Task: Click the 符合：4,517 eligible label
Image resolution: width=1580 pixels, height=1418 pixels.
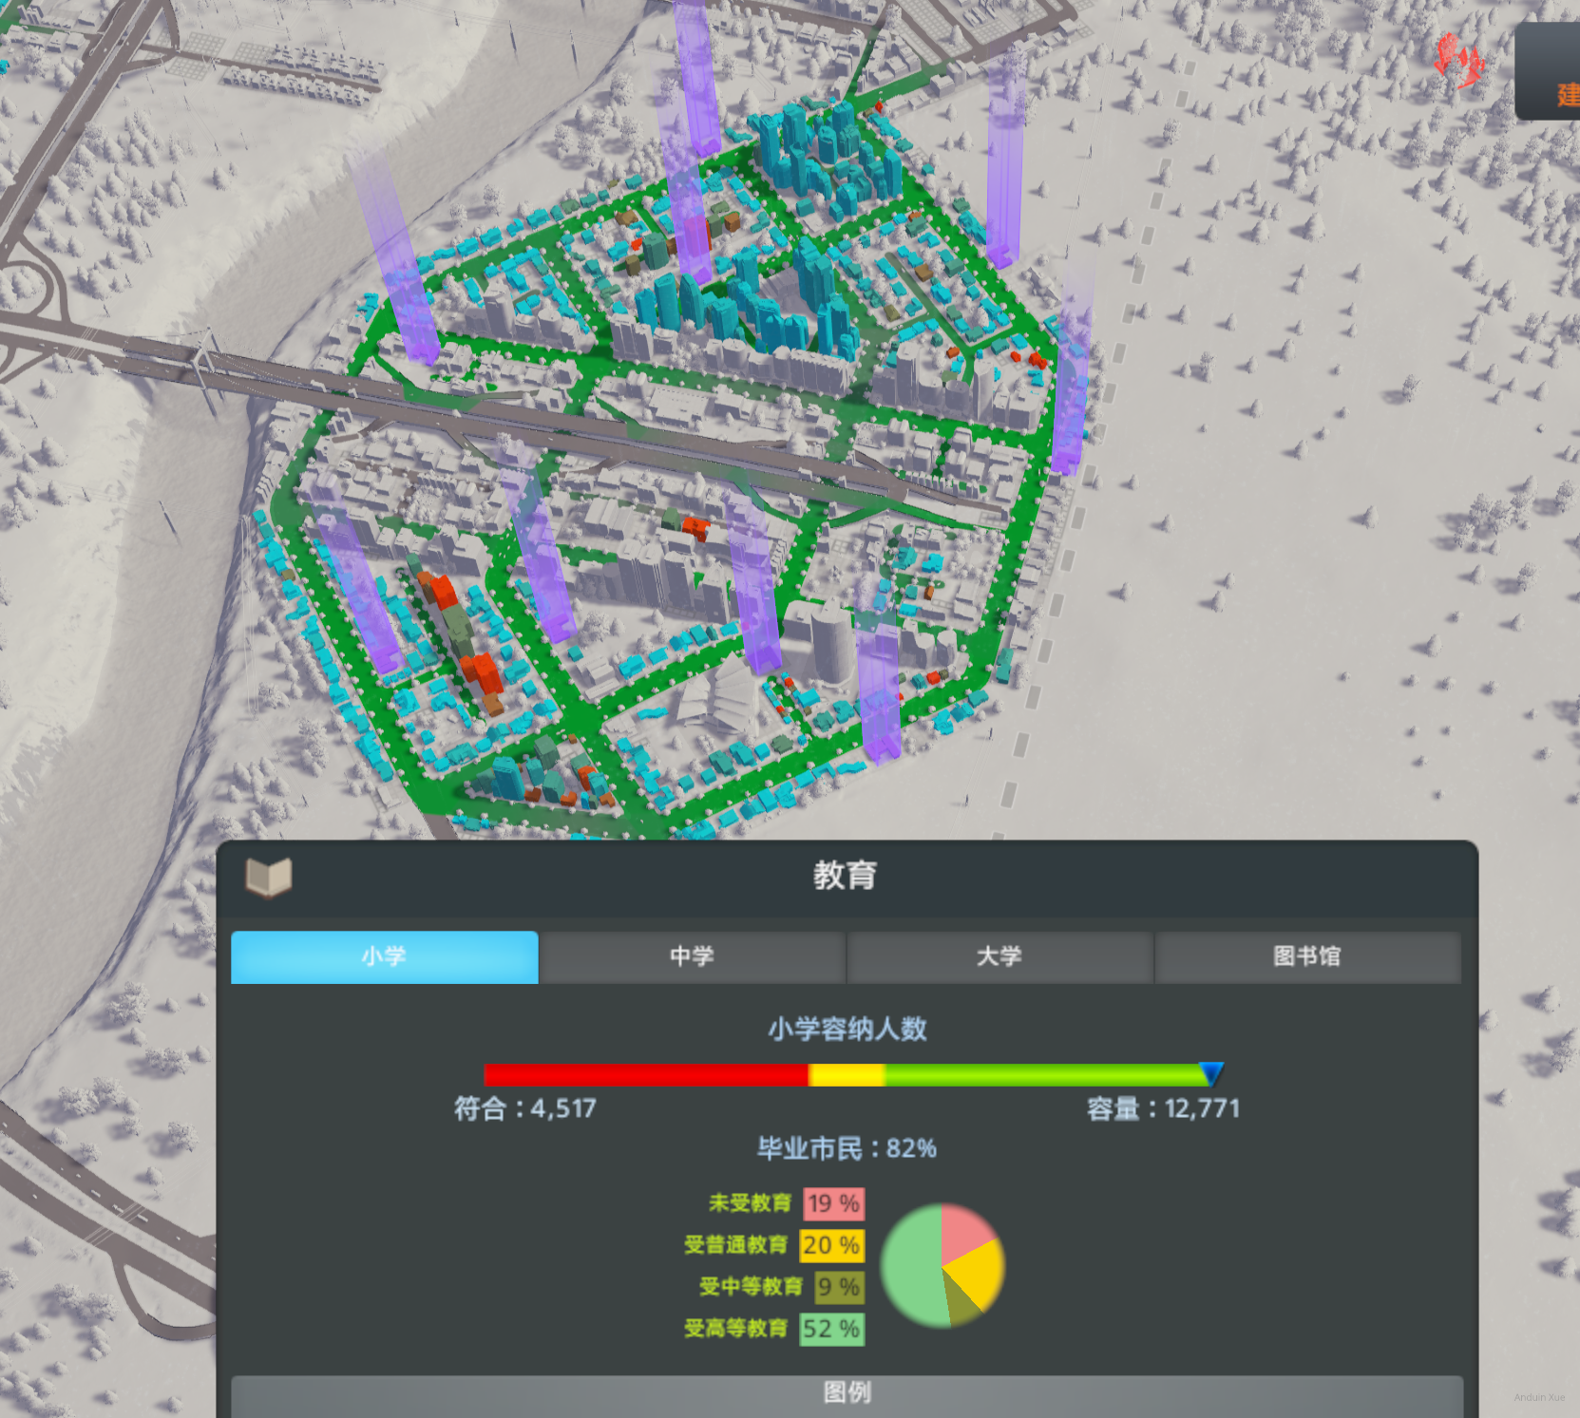Action: pos(525,1108)
